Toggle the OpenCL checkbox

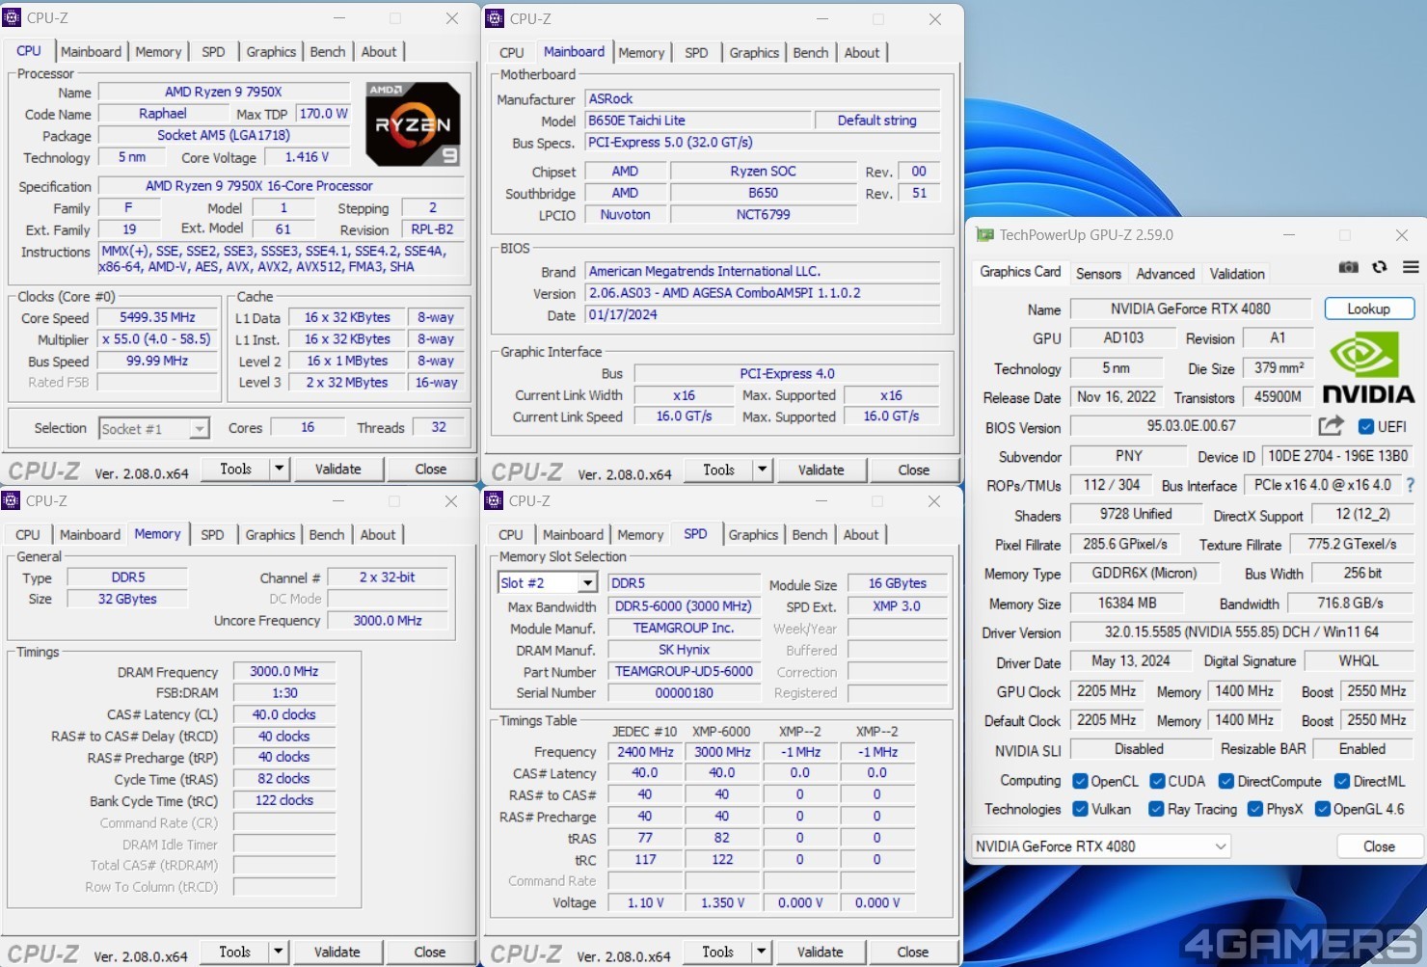1081,781
